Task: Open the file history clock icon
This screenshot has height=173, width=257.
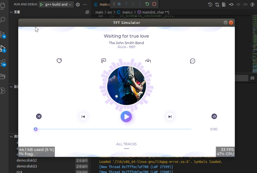Action: tap(210, 5)
